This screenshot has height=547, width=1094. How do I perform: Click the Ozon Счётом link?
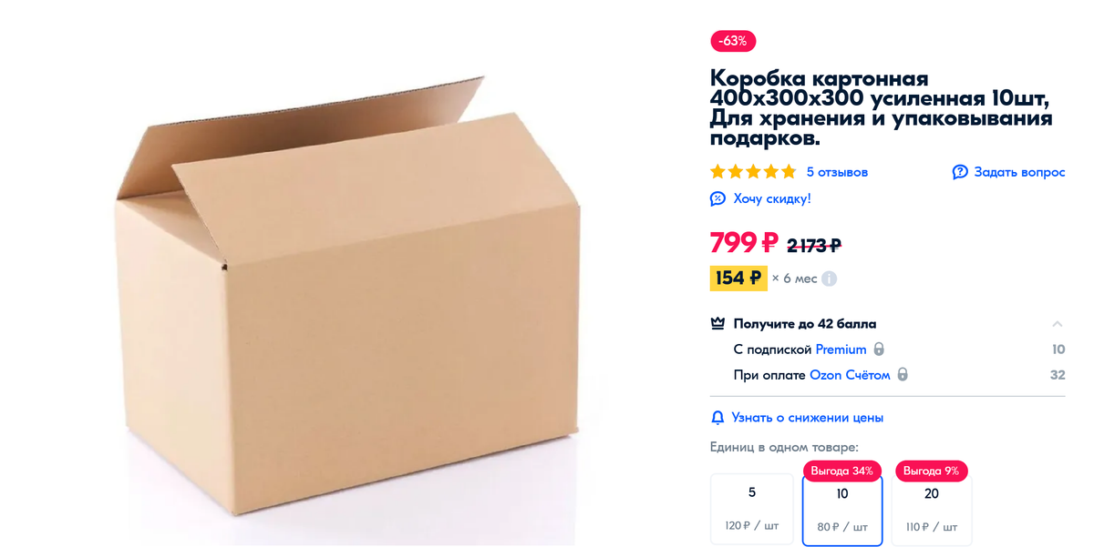pyautogui.click(x=850, y=375)
